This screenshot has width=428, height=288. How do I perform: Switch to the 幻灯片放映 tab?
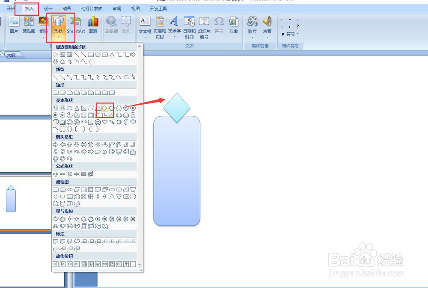pyautogui.click(x=92, y=9)
